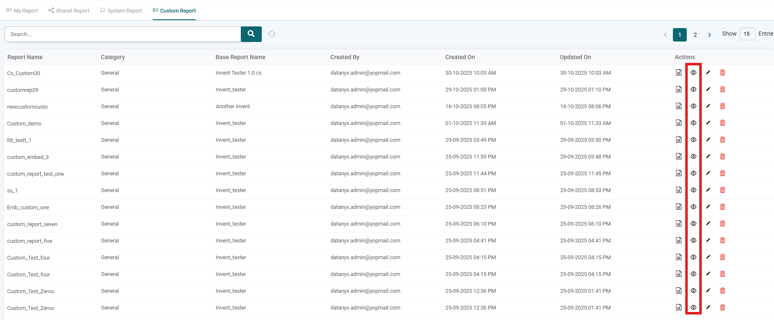774x320 pixels.
Task: Edit the customrep29 report with pencil icon
Action: [708, 89]
